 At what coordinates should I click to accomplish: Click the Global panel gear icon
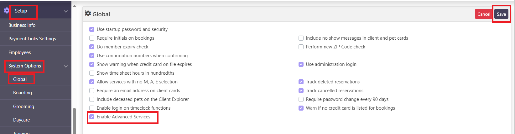(x=88, y=14)
